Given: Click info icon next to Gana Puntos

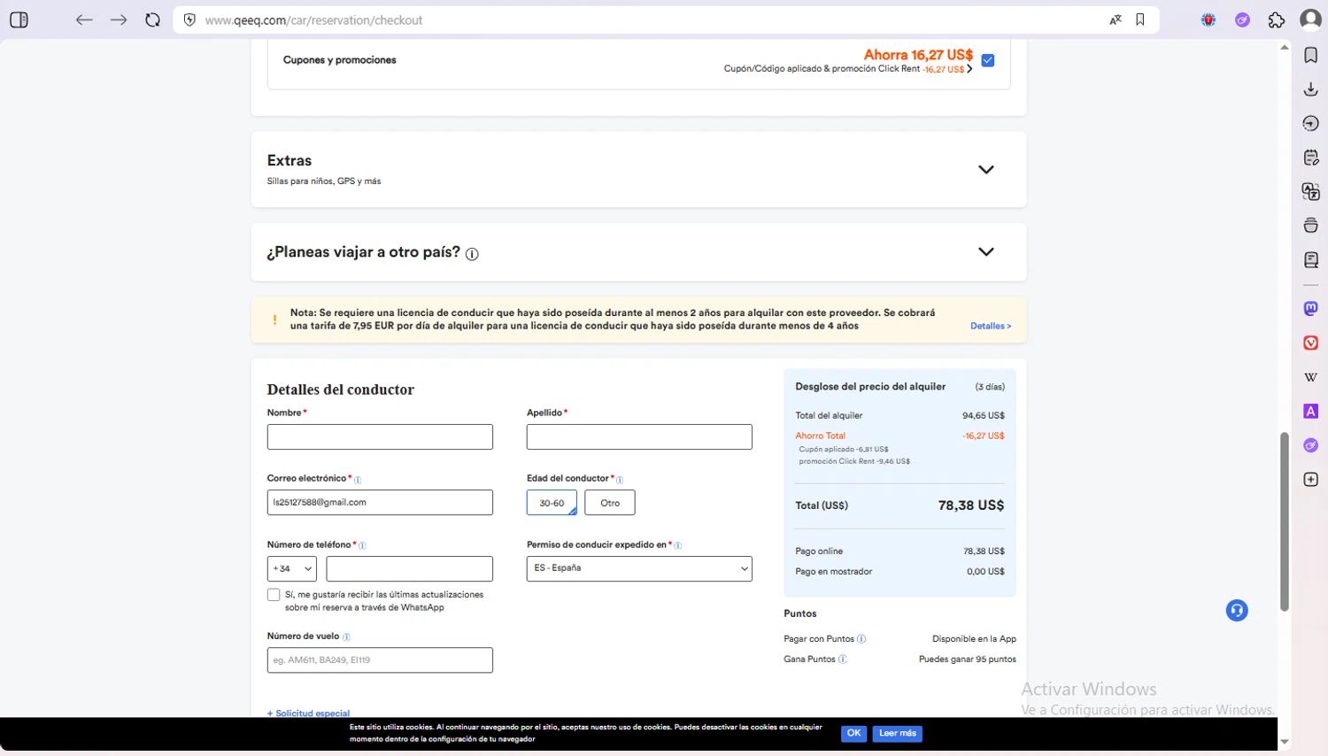Looking at the screenshot, I should (x=842, y=659).
